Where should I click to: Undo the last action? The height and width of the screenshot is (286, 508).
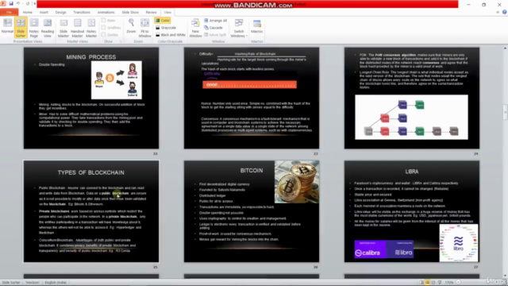tap(18, 3)
